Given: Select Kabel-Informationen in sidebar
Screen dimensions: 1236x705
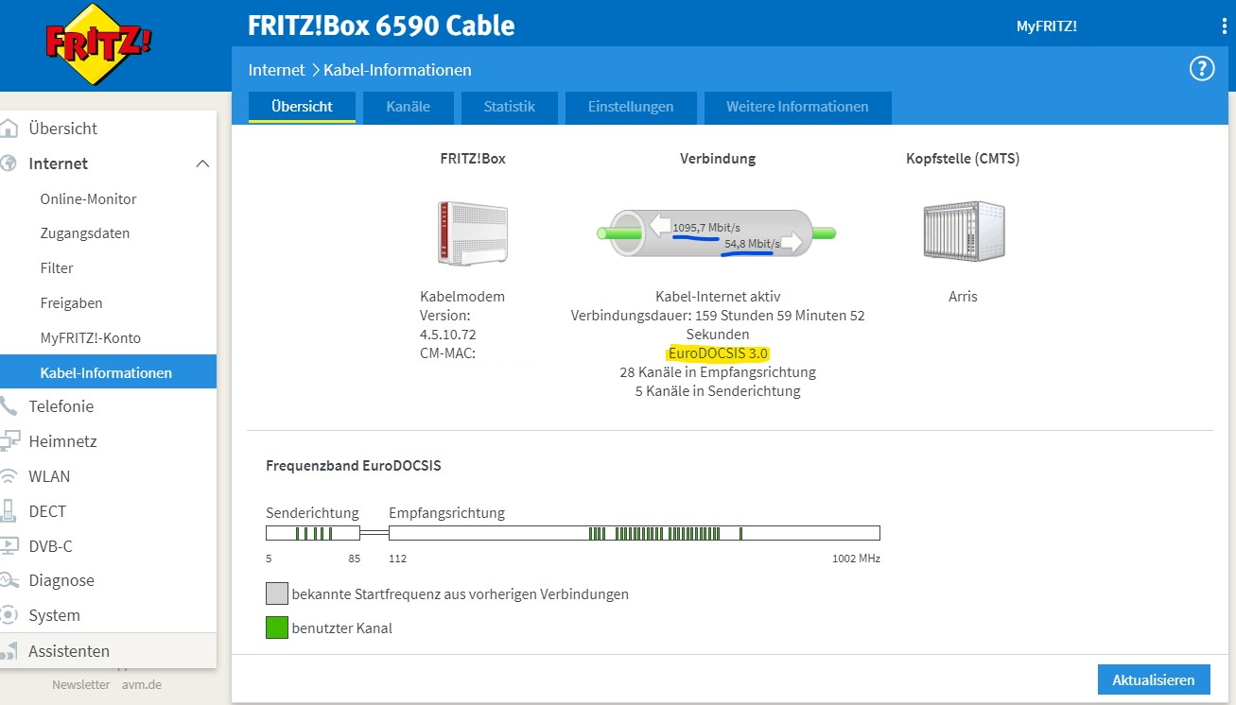Looking at the screenshot, I should click(x=108, y=371).
